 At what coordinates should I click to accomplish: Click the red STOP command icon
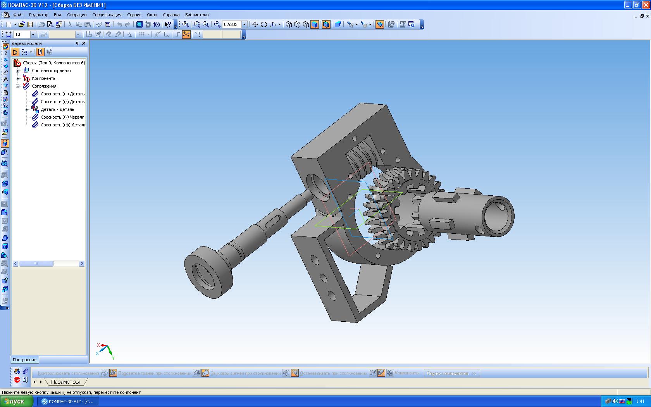pyautogui.click(x=17, y=380)
